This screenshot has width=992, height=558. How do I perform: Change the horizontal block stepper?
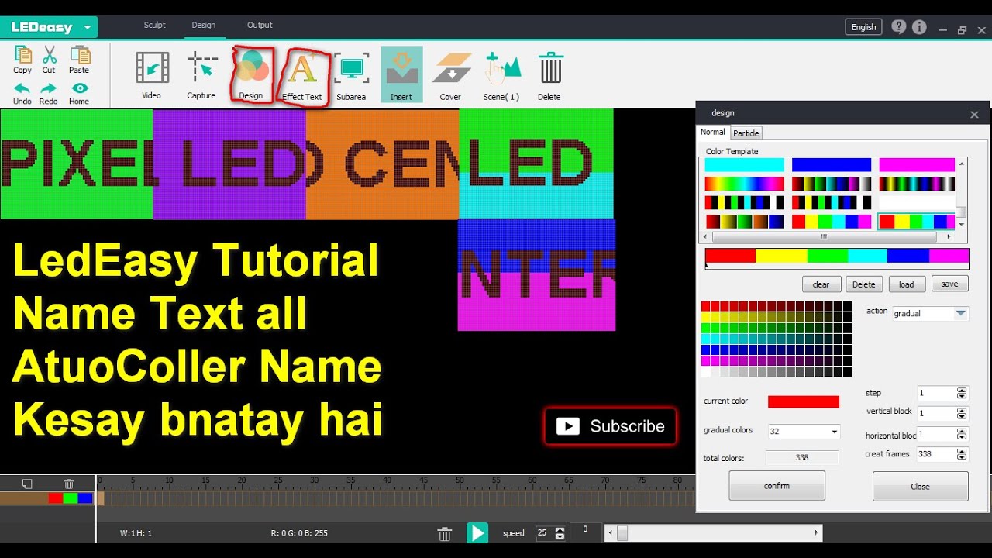pyautogui.click(x=962, y=434)
